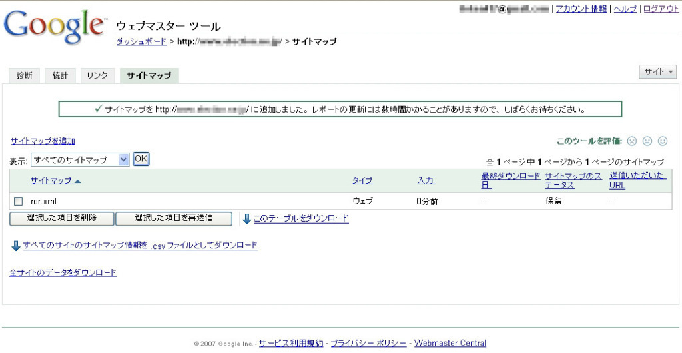This screenshot has height=353, width=682.
Task: Click the Google logo
Action: [55, 26]
